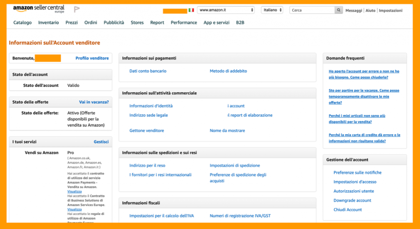This screenshot has width=420, height=229.
Task: Open the Catalogo menu
Action: [23, 23]
